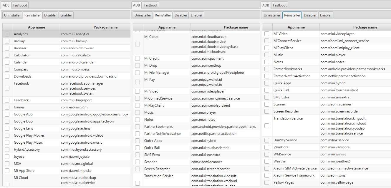Select the com.android.calendar package text

pos(77,62)
